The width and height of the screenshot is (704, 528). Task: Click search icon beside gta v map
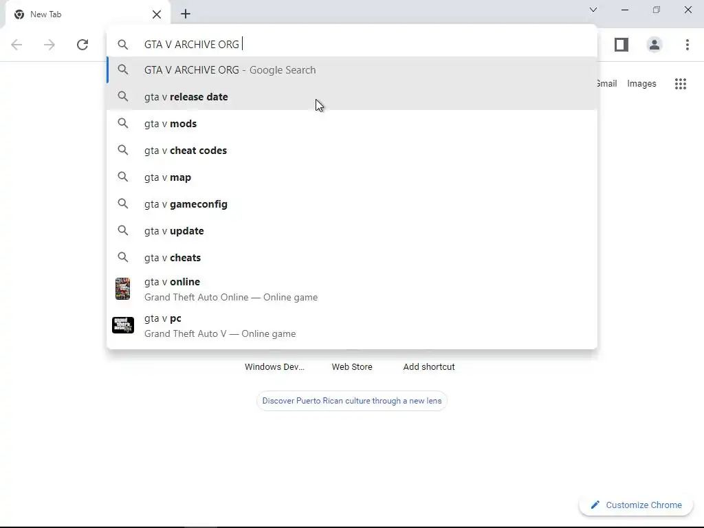(x=122, y=177)
